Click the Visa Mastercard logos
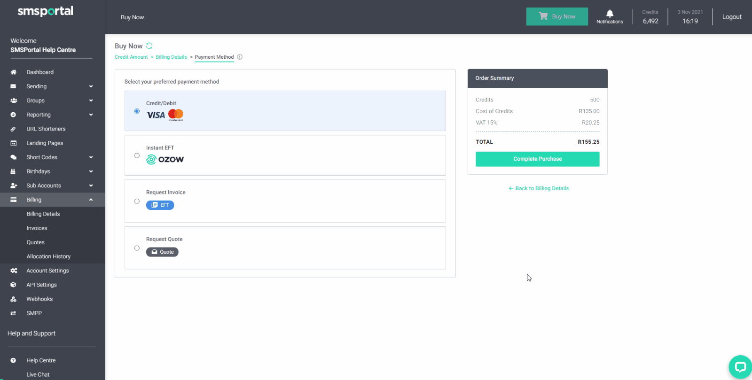 pyautogui.click(x=164, y=115)
